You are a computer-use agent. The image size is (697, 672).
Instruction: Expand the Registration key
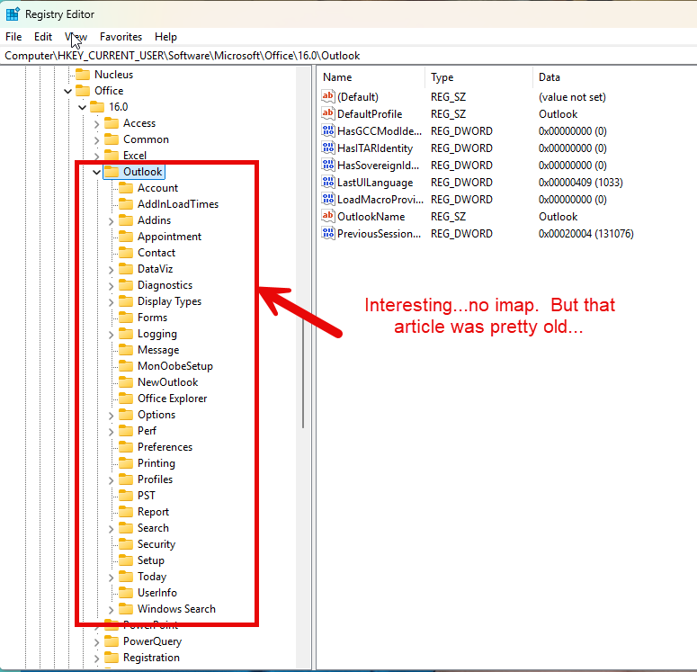(97, 659)
